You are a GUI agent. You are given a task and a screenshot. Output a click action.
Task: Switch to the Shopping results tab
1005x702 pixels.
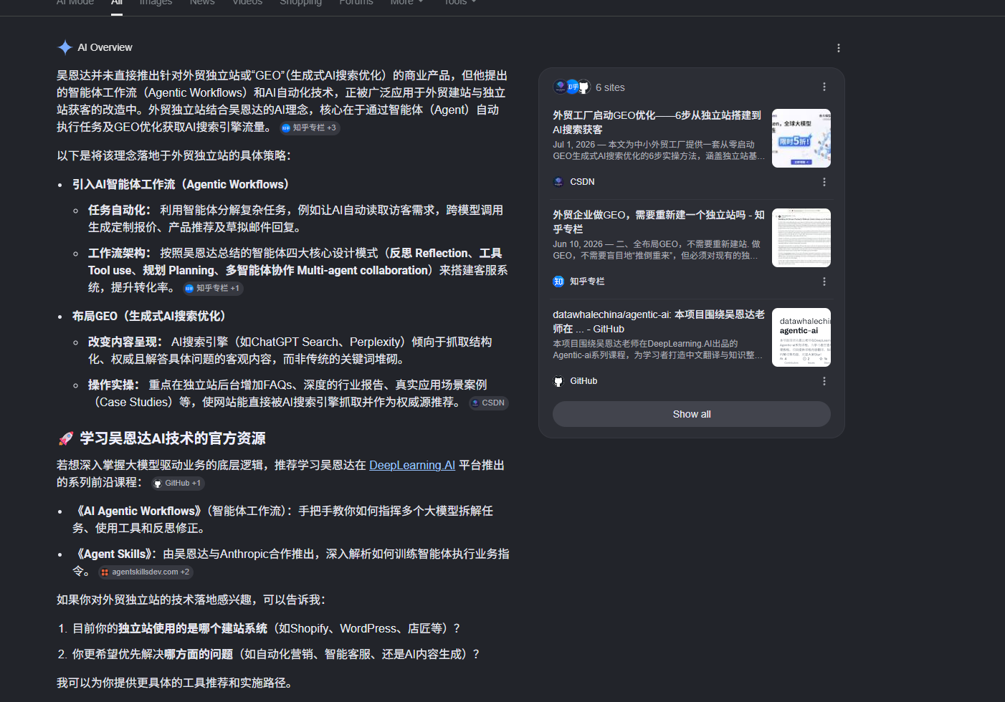click(x=300, y=2)
